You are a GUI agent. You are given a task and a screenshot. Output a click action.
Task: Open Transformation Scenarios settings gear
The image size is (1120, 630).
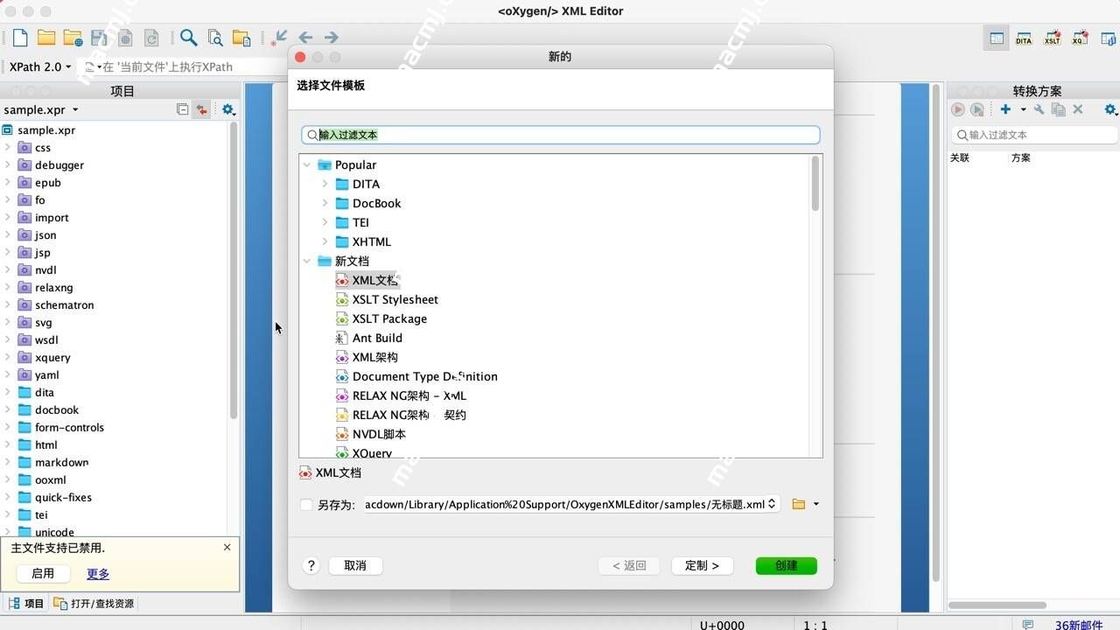(1110, 109)
